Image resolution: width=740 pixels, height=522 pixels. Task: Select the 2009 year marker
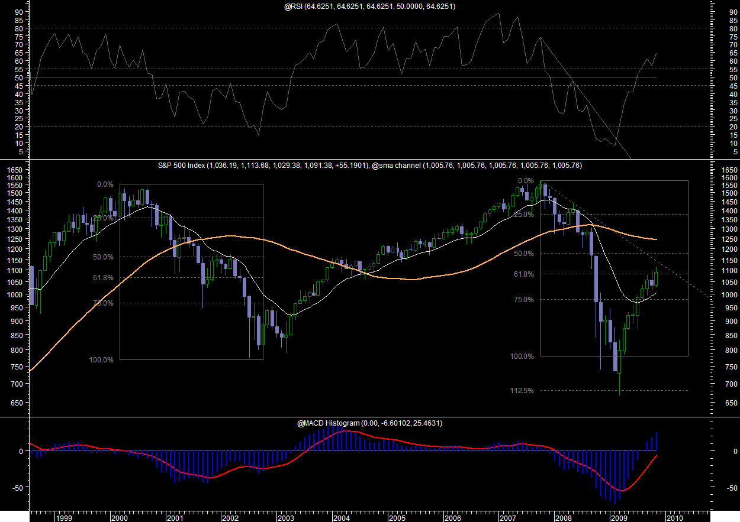click(619, 518)
